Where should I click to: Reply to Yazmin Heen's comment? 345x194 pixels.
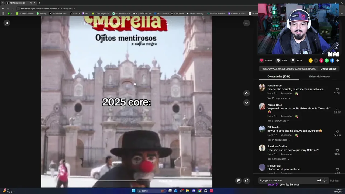click(x=286, y=116)
